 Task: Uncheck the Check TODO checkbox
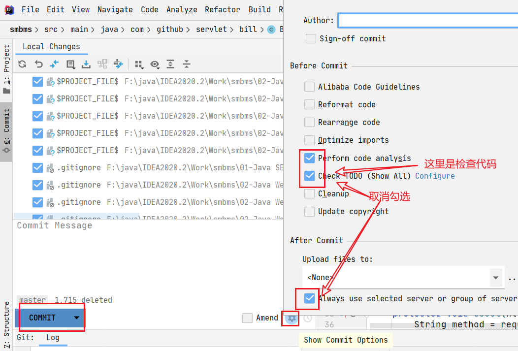pos(309,176)
